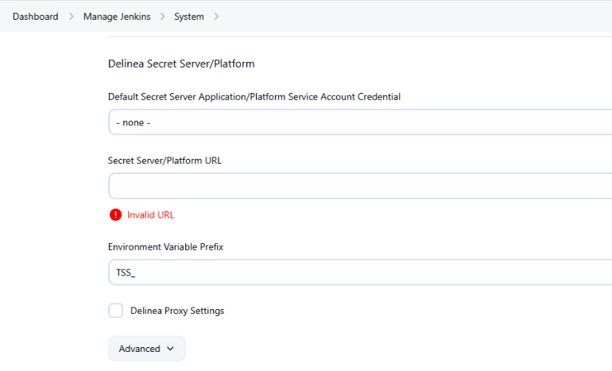Focus the Secret Server/Platform URL field
Screen dimensions: 612x371
click(x=359, y=186)
